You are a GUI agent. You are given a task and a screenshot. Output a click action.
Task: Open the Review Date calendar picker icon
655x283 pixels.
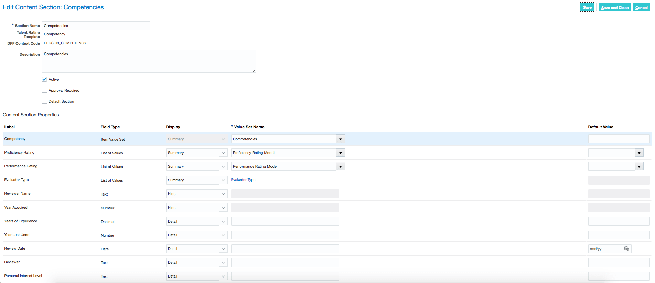point(626,249)
